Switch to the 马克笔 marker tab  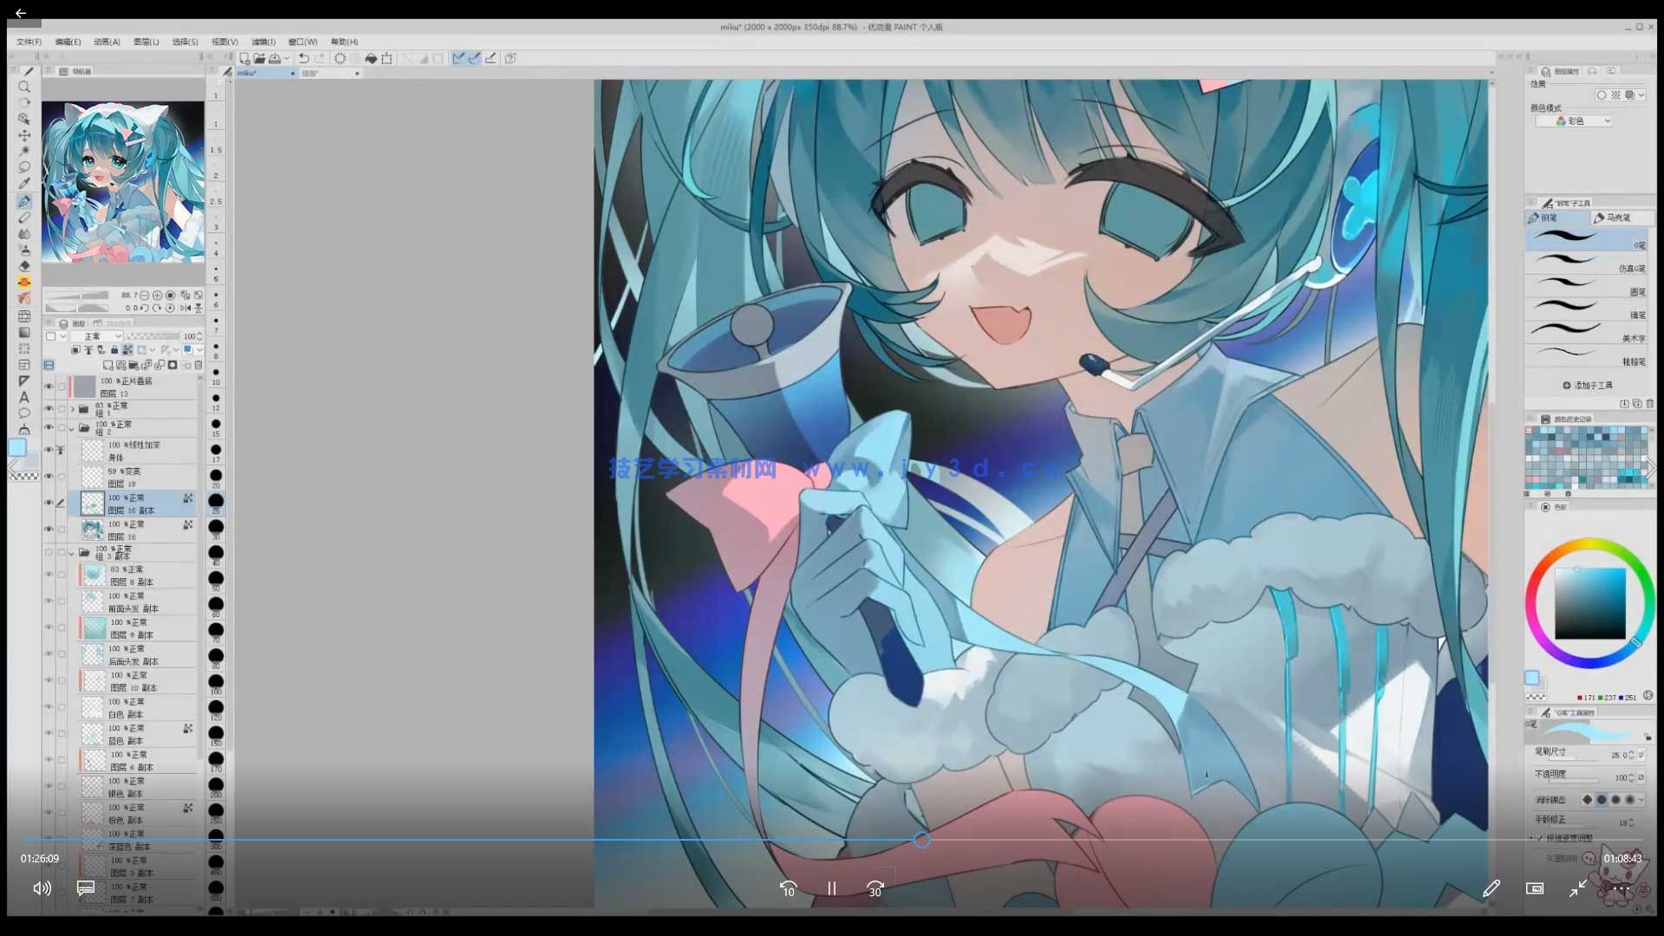[1618, 218]
